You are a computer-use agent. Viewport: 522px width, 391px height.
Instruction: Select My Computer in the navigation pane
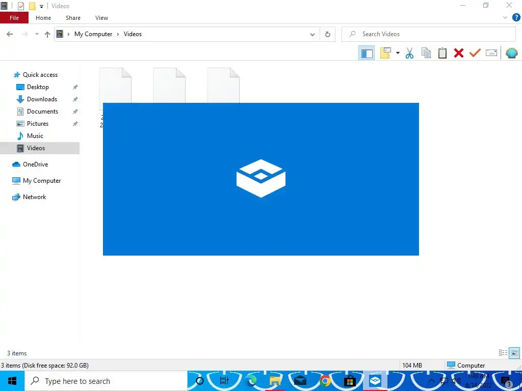point(42,181)
